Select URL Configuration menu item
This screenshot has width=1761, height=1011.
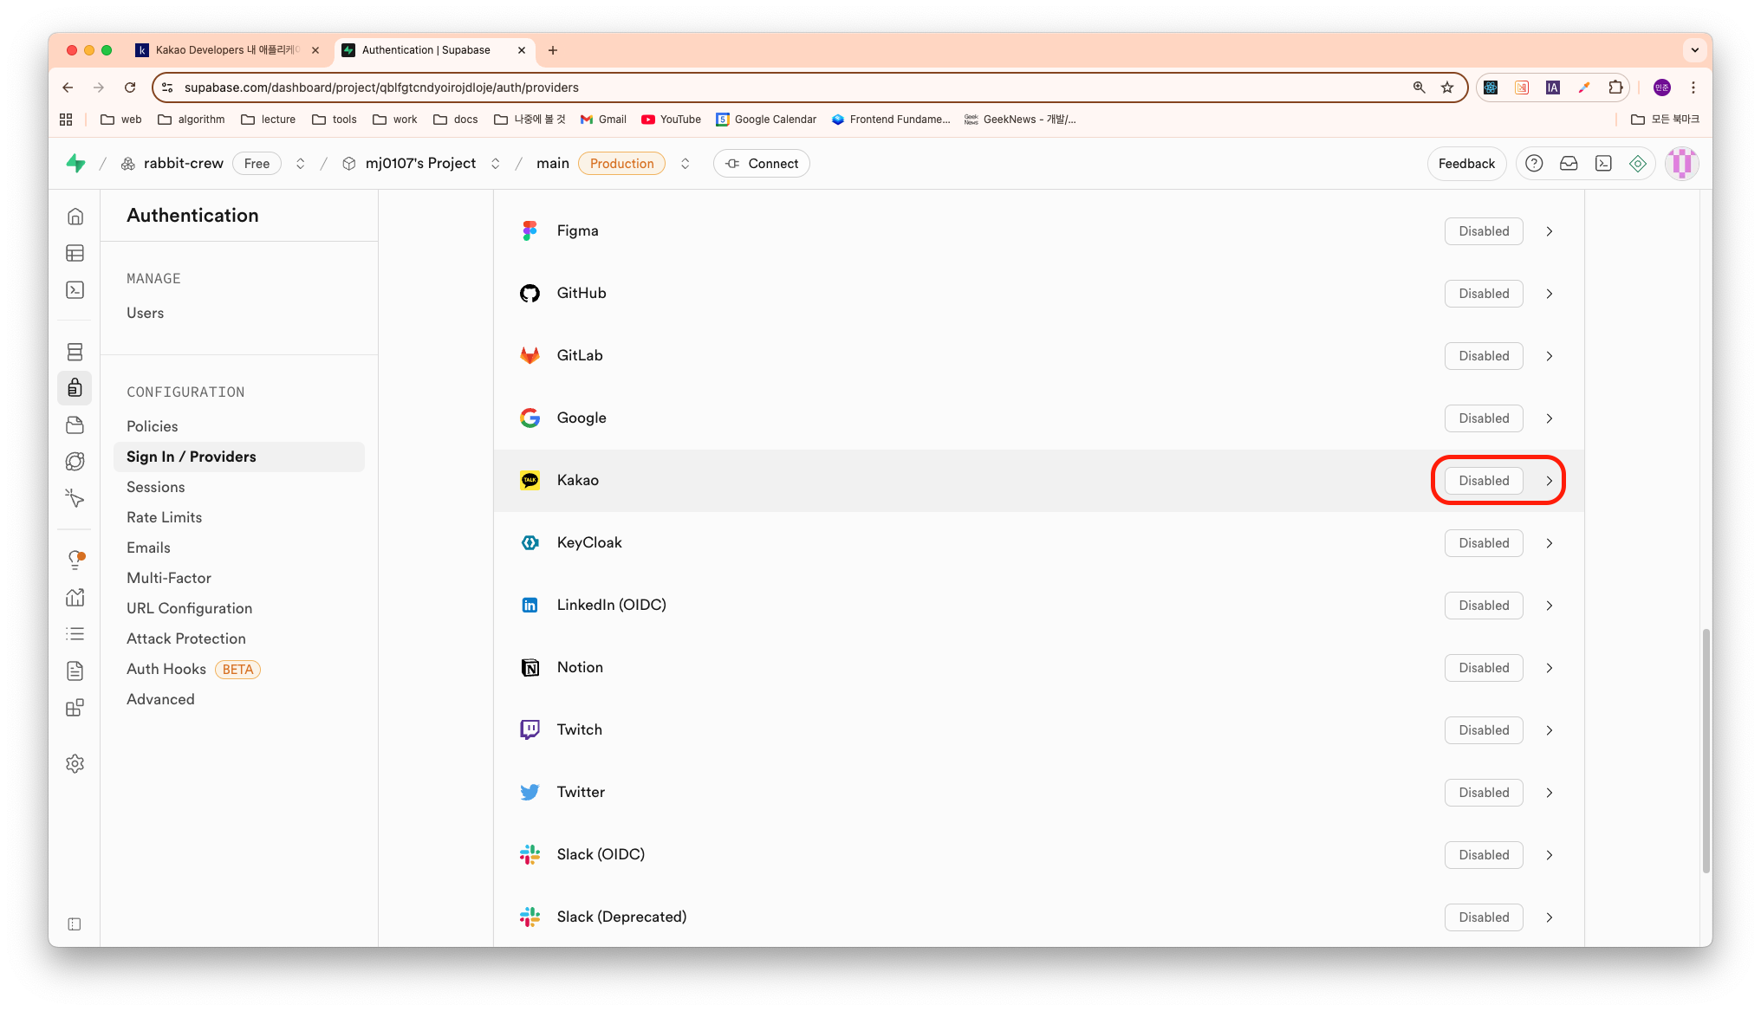pos(189,608)
